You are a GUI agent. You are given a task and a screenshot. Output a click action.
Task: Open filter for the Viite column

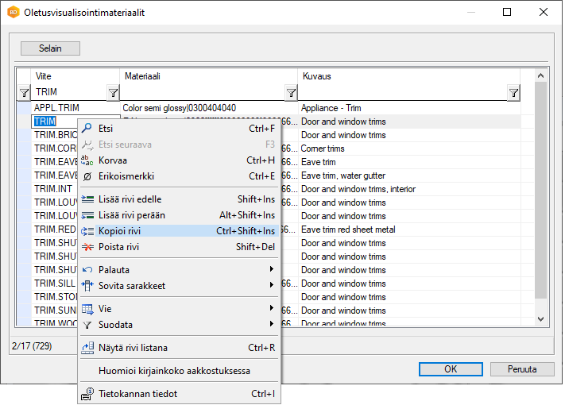(x=113, y=93)
